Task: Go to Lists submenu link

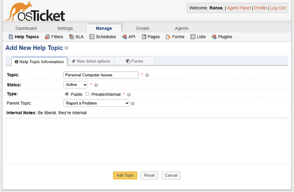Action: click(x=201, y=37)
